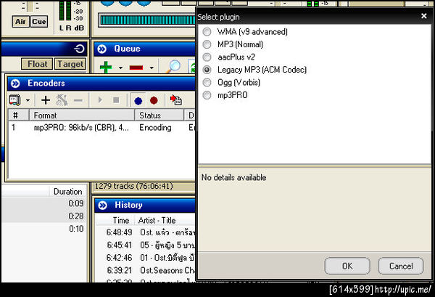This screenshot has height=297, width=435.
Task: Select the mp3PRO 96kb/s encoder row
Action: (101, 128)
